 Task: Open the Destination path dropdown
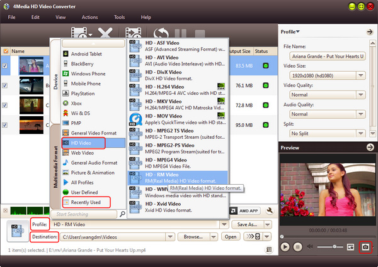170,237
